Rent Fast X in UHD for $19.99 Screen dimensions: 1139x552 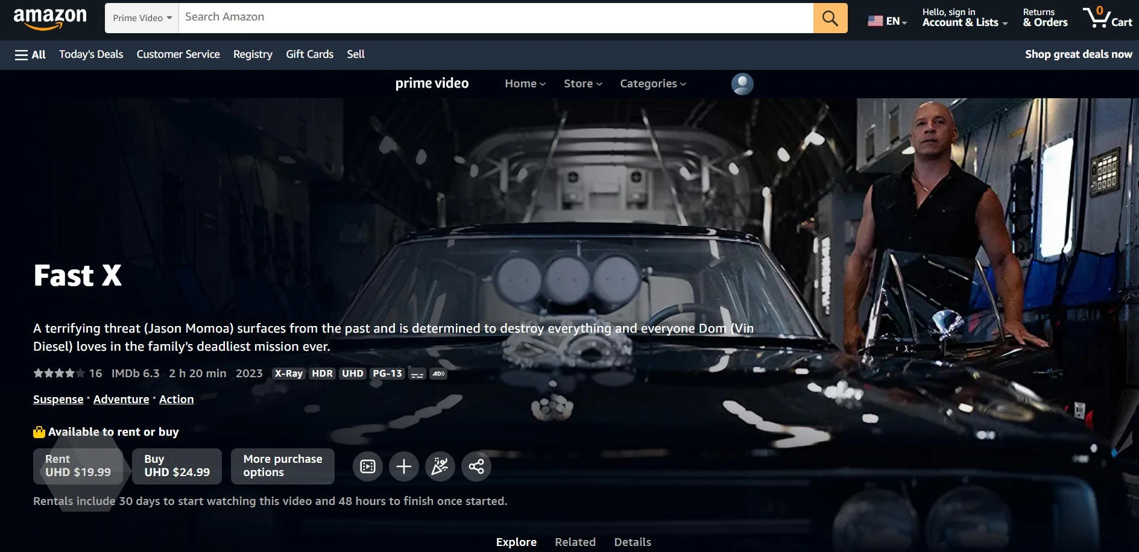click(78, 466)
